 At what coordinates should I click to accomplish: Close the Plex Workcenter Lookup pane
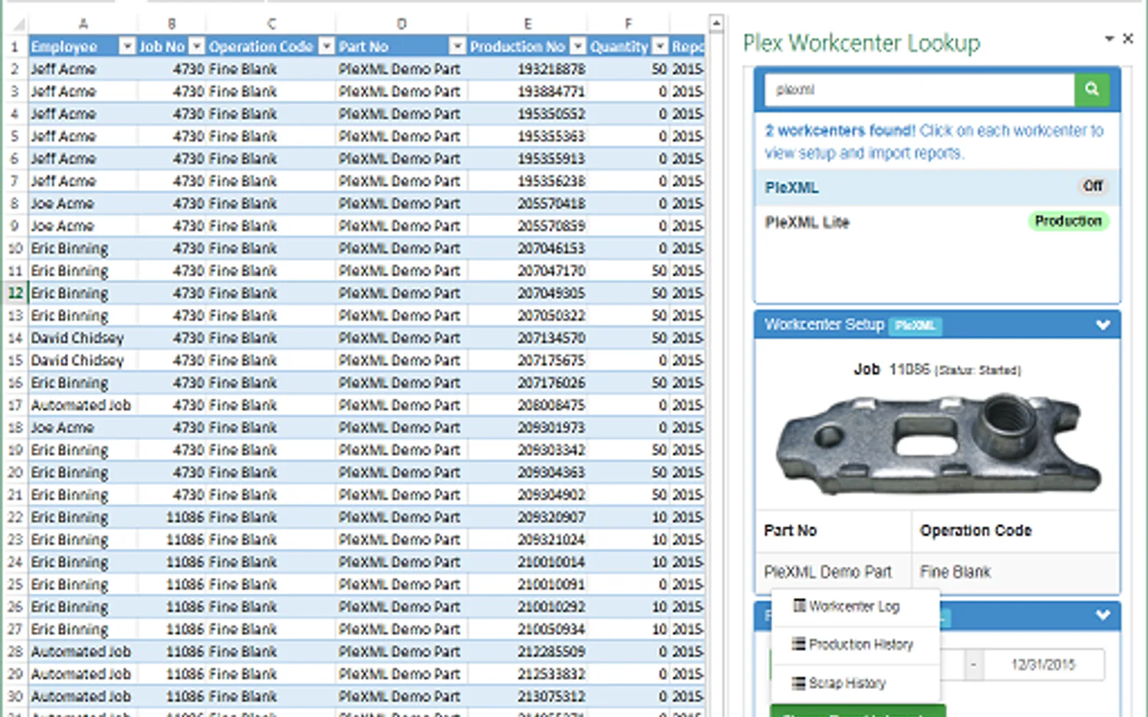1128,39
